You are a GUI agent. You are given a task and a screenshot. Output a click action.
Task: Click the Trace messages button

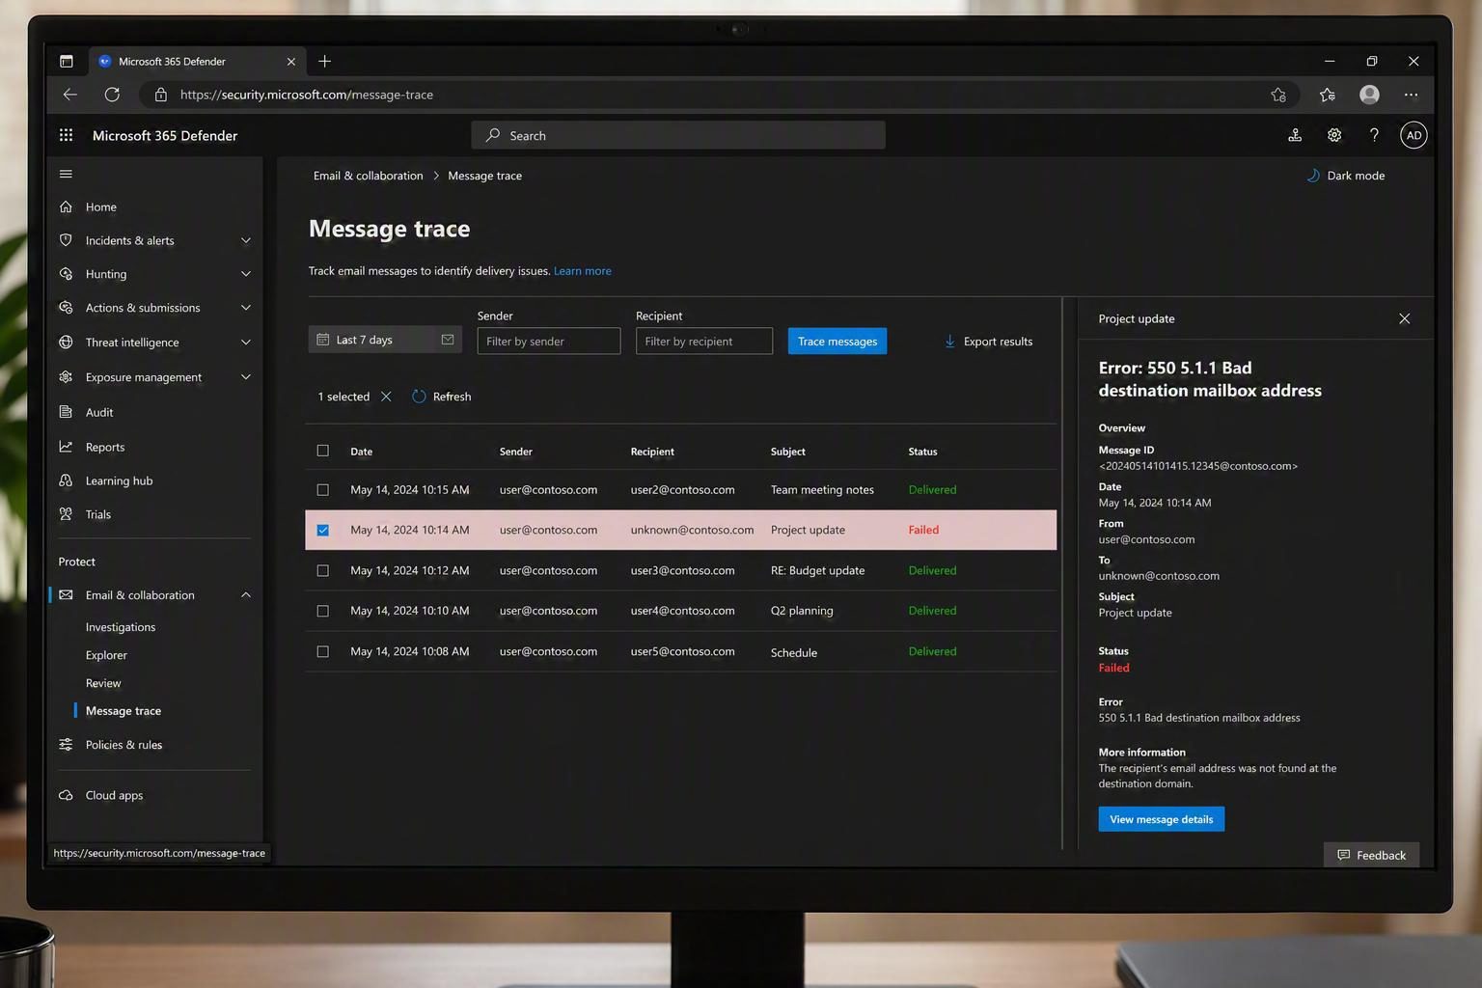point(837,342)
